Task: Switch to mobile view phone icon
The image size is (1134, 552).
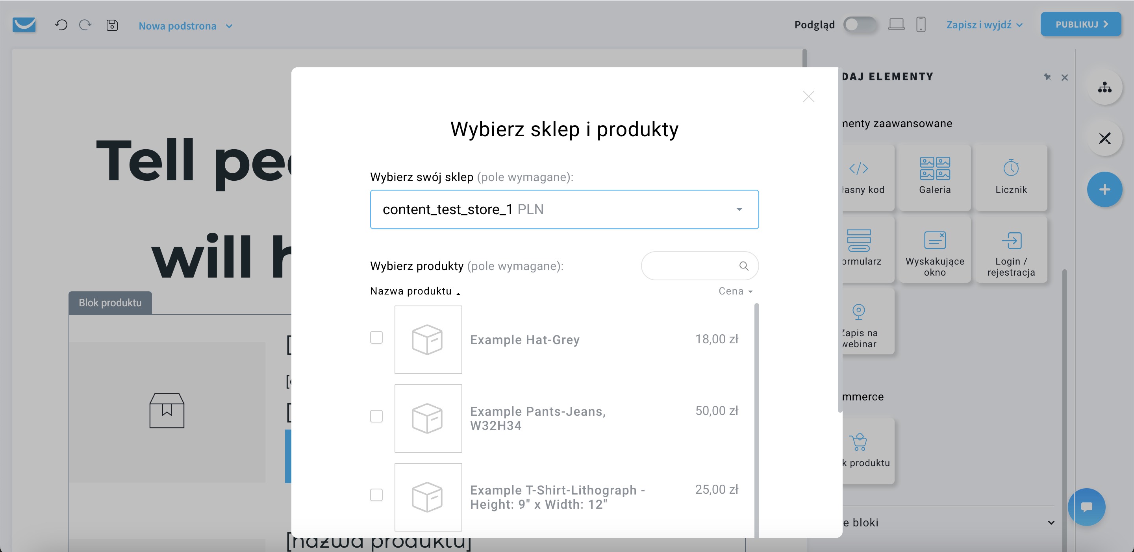Action: tap(921, 24)
